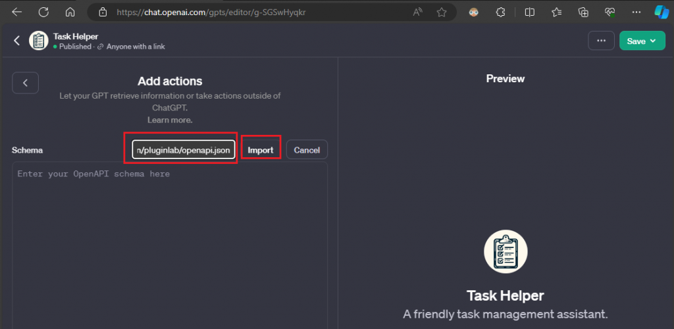The height and width of the screenshot is (329, 674).
Task: Click into the OpenAPI schema text area
Action: [x=170, y=245]
